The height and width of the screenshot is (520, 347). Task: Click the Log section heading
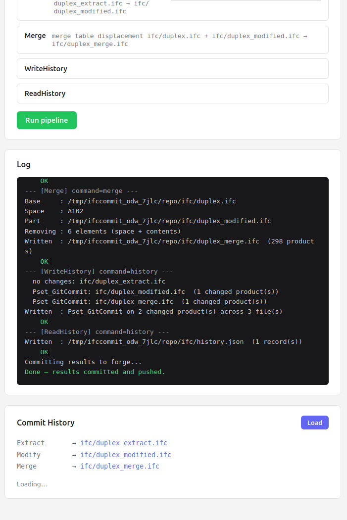(x=24, y=164)
